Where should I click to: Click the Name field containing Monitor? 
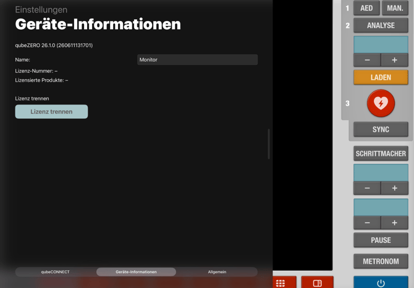click(197, 60)
